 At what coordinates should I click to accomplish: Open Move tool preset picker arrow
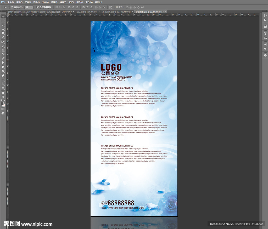8,7
